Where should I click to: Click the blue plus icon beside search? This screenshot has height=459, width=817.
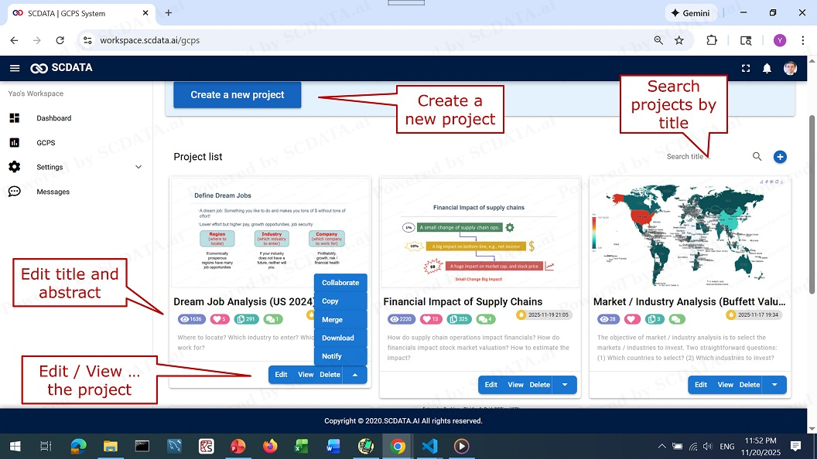[780, 157]
